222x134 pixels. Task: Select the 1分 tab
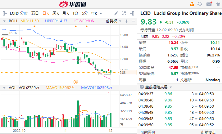coord(75,13)
